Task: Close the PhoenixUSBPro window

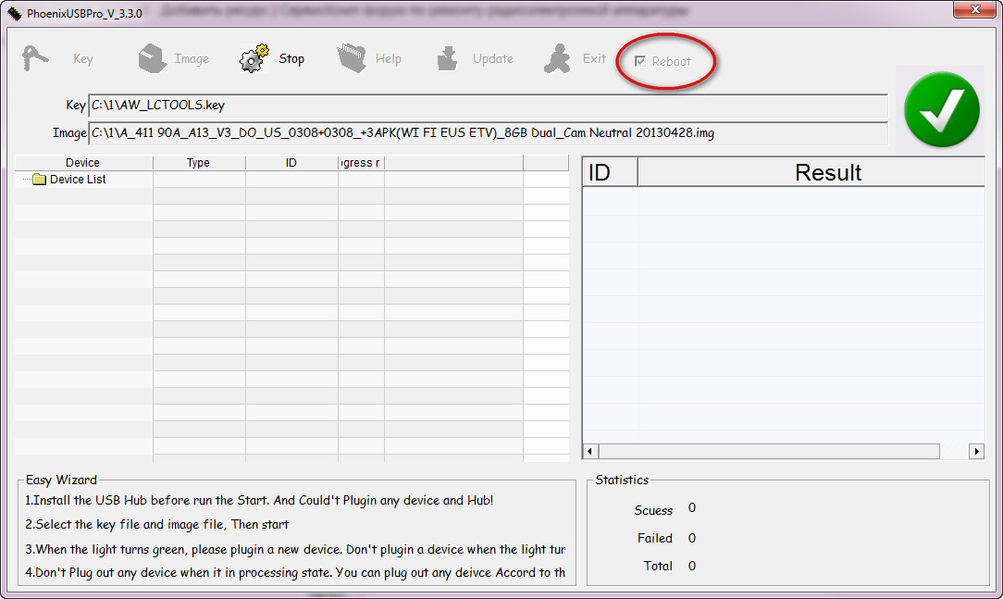Action: 975,9
